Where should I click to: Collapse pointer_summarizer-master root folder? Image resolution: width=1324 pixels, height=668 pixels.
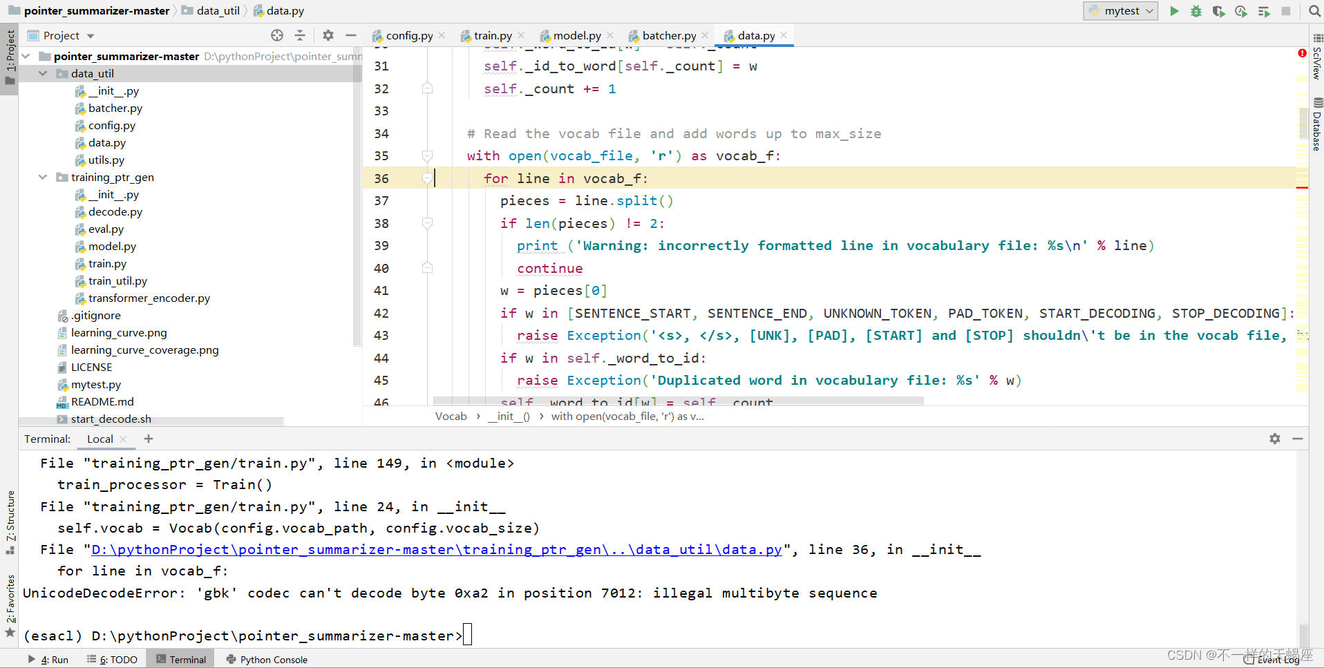26,56
